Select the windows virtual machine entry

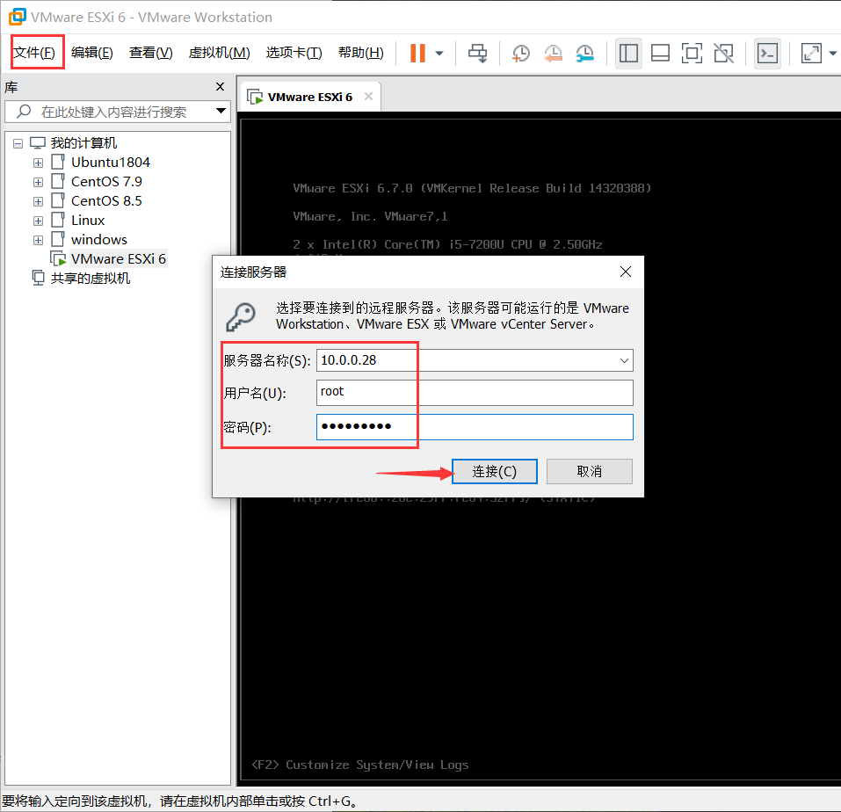click(99, 240)
